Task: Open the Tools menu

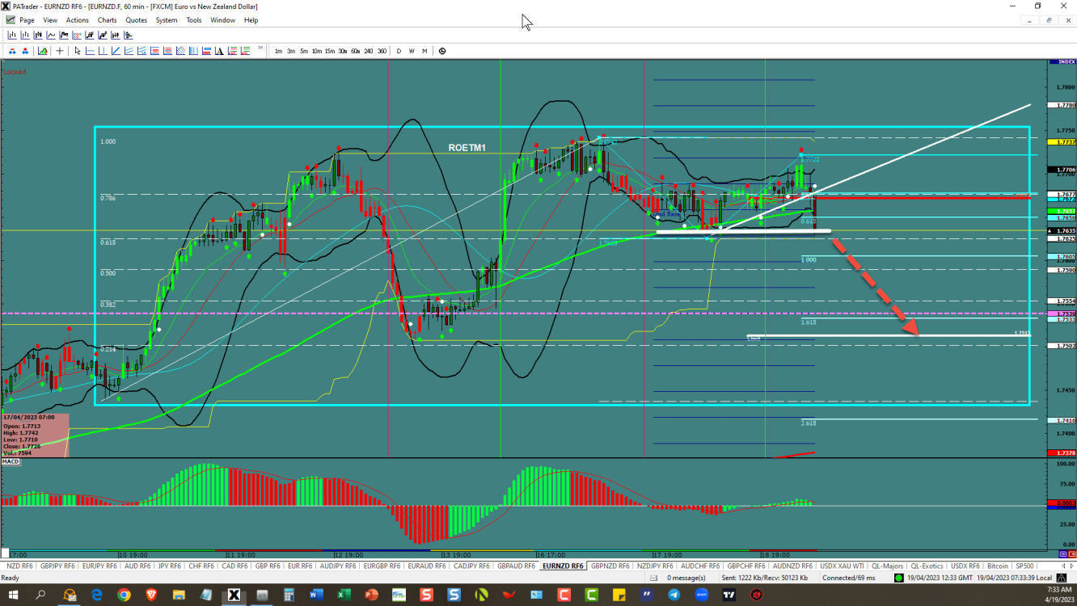Action: click(x=194, y=20)
